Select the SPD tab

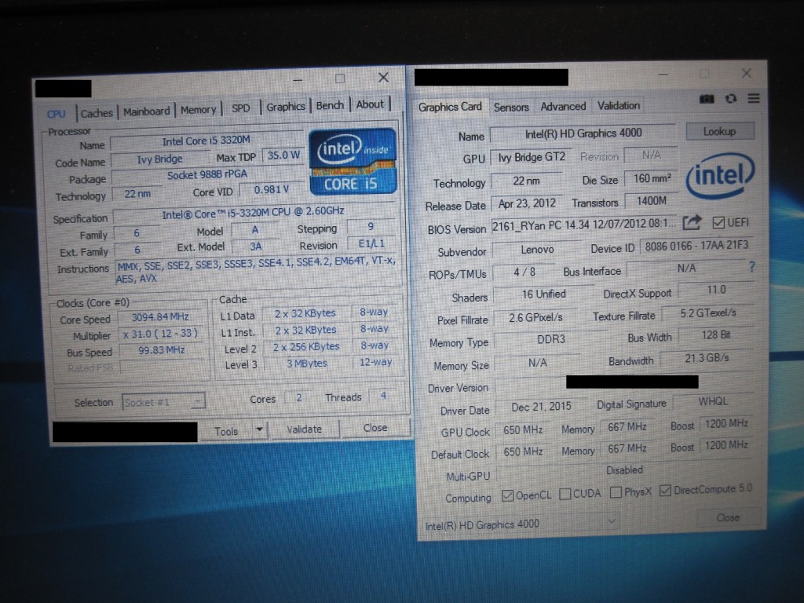240,108
